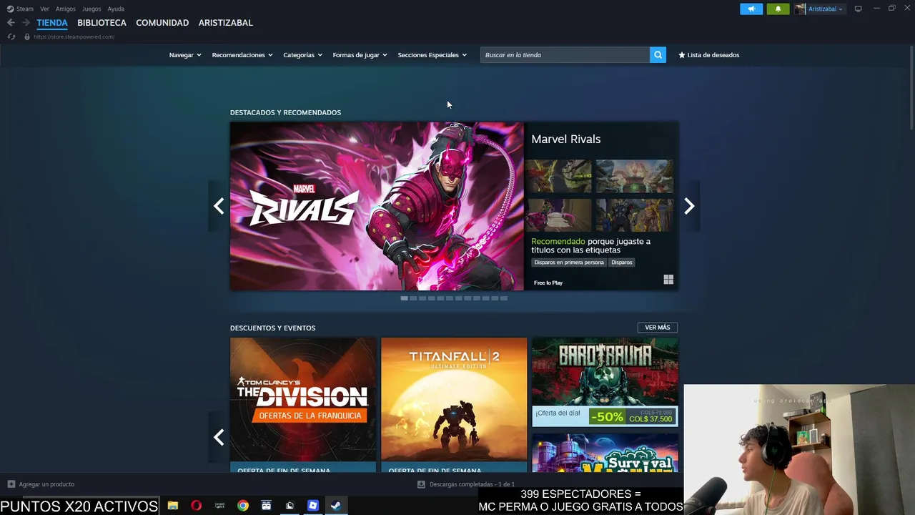
Task: Click the Disparos tag
Action: (x=622, y=263)
